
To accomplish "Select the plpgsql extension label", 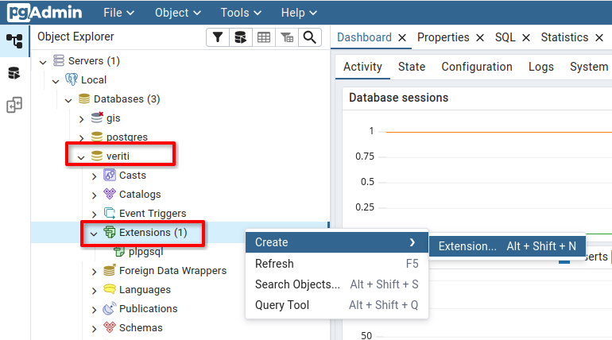I will click(146, 252).
